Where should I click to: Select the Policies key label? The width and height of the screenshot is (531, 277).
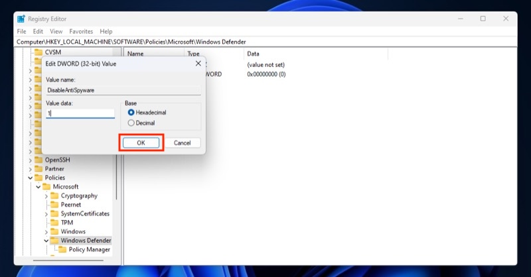pos(55,178)
